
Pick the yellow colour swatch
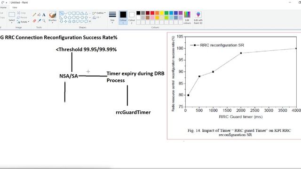tap(162, 13)
